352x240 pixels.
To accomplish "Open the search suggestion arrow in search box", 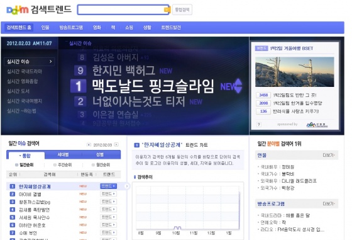I will [x=167, y=9].
